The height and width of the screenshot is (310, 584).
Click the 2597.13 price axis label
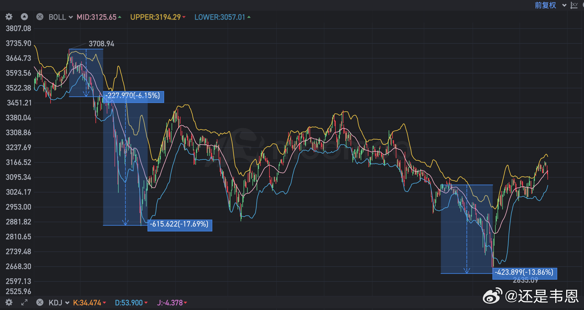click(18, 281)
